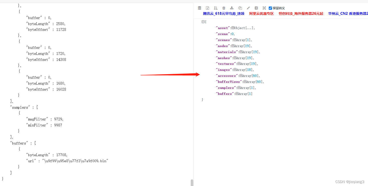This screenshot has height=186, width=368.
Task: Click the "byteLength" : 1720 line
Action: coord(46,54)
